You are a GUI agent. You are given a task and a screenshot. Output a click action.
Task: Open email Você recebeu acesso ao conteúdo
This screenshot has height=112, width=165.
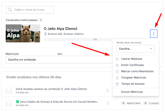click(x=51, y=89)
